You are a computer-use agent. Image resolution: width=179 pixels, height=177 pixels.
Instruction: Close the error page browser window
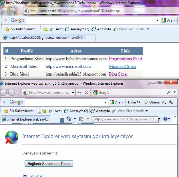tap(171, 82)
